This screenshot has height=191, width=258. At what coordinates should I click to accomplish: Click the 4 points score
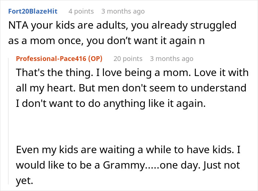pos(81,11)
